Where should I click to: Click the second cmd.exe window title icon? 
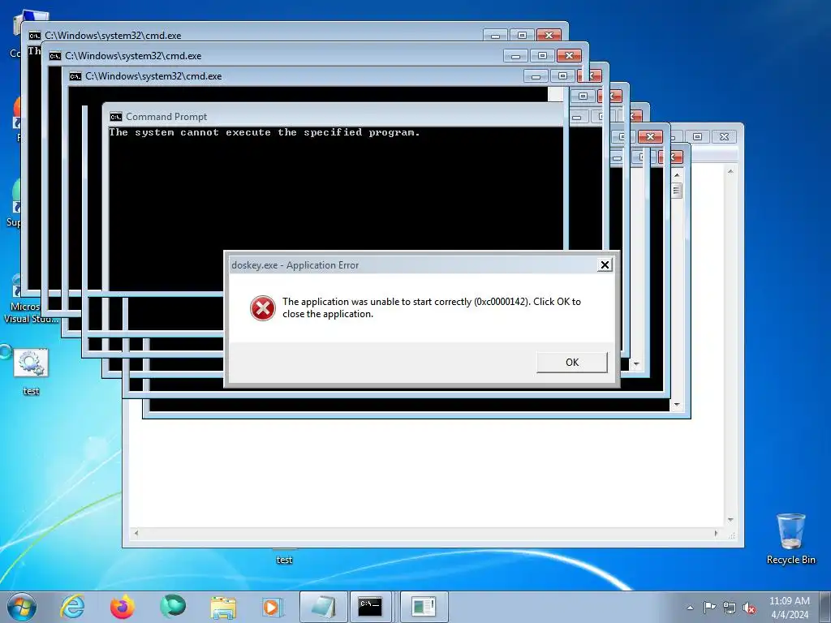coord(54,56)
